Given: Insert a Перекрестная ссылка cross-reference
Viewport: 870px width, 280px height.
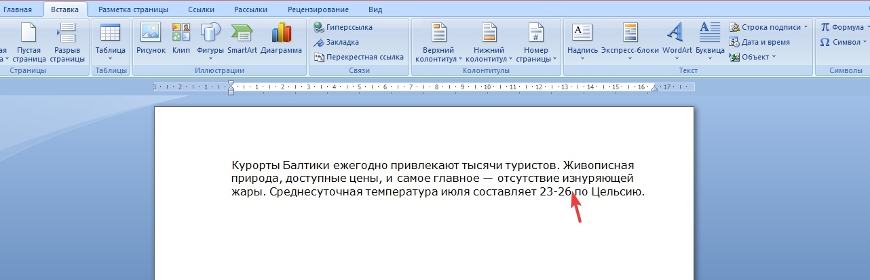Looking at the screenshot, I should click(x=358, y=57).
